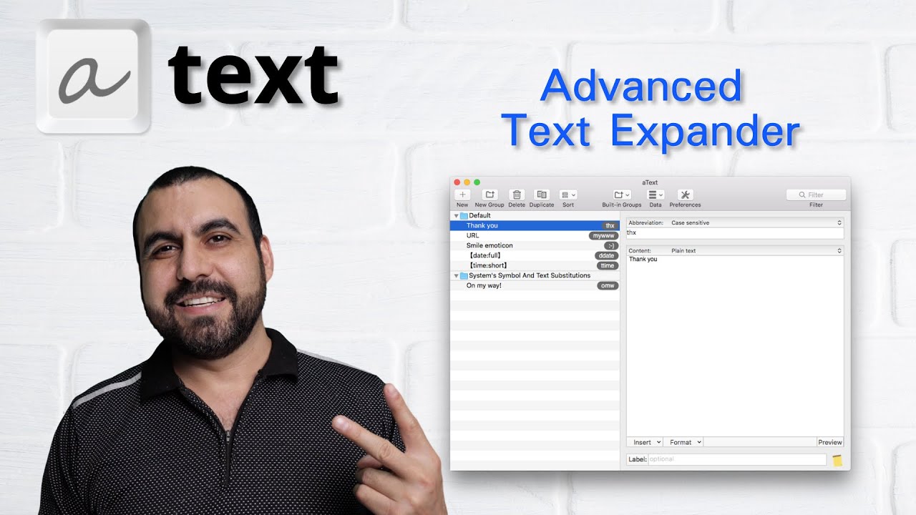Click the thx abbreviation badge
Viewport: 916px width, 515px height.
pyautogui.click(x=610, y=225)
